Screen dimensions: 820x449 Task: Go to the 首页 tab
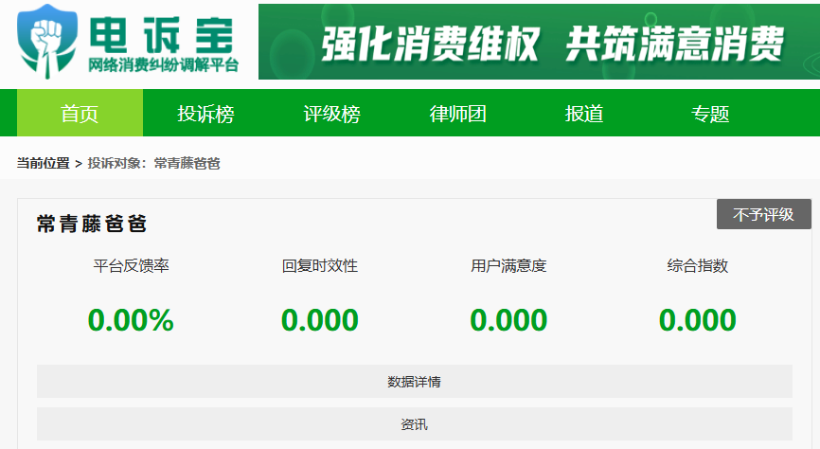click(x=80, y=113)
